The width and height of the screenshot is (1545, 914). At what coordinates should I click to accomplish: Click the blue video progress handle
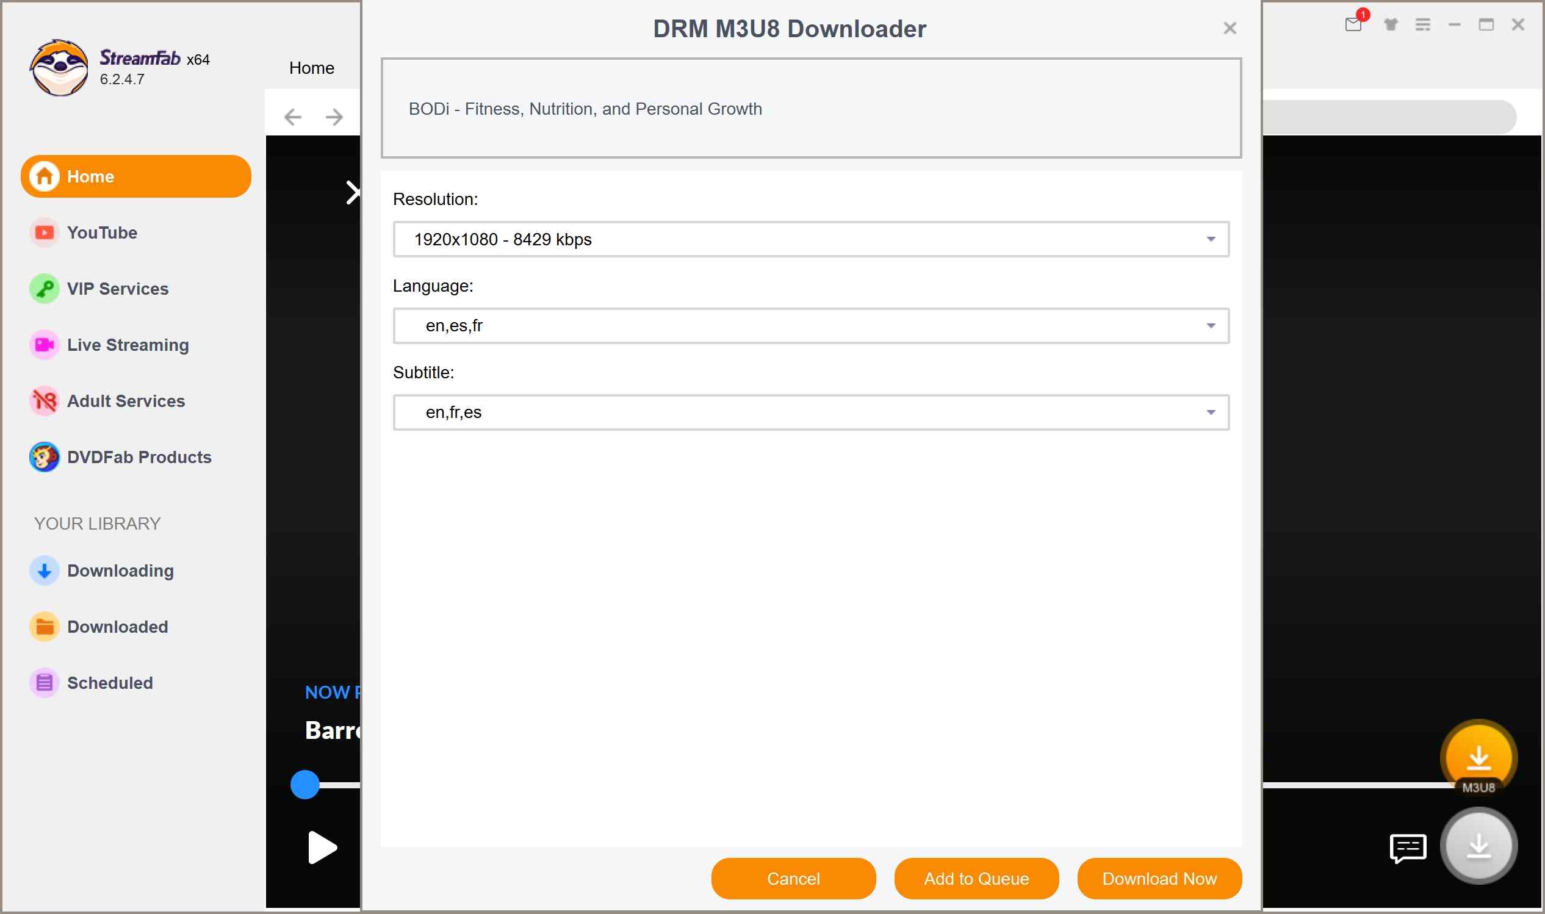coord(305,785)
